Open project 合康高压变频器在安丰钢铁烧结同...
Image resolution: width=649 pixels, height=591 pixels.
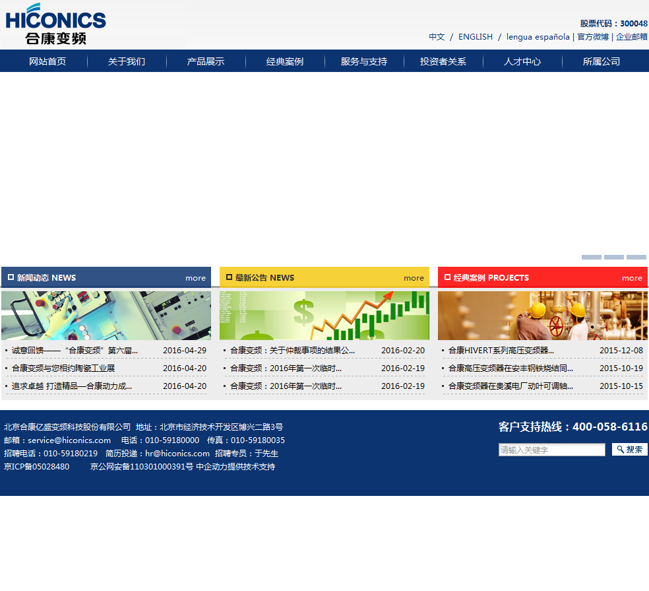click(510, 368)
